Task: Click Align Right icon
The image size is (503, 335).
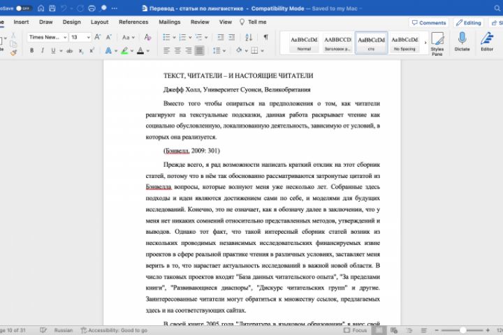Action: pos(189,51)
